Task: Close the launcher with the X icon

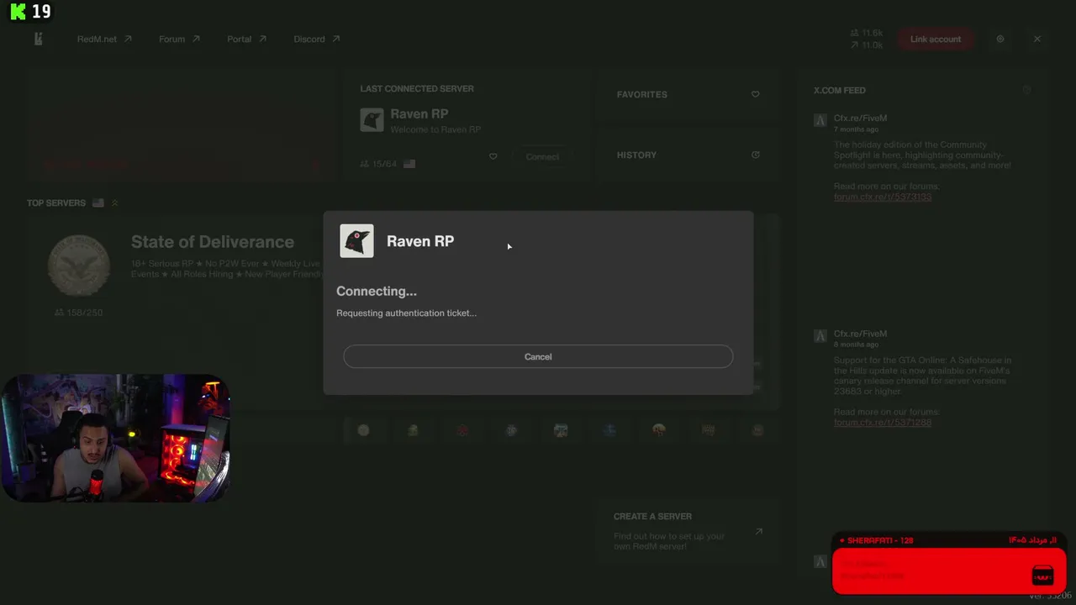Action: point(1037,39)
